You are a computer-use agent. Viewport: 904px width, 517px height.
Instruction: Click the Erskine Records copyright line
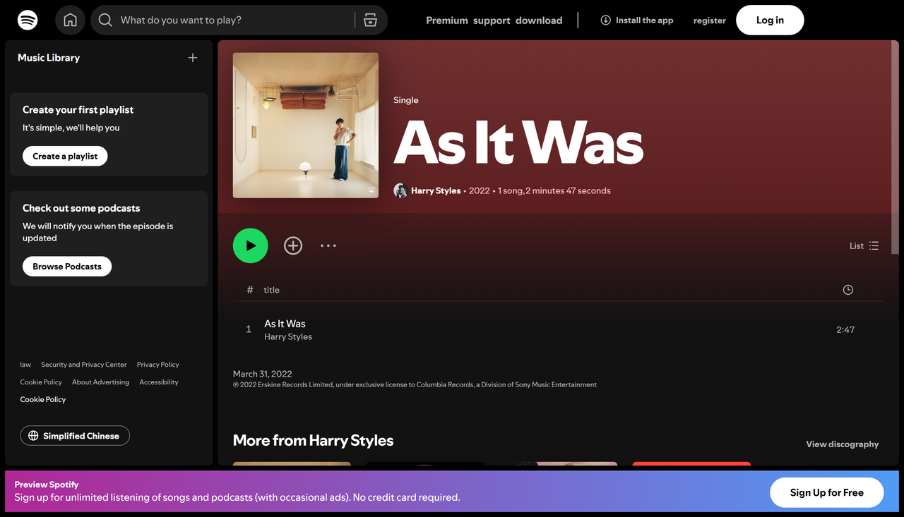pos(415,385)
